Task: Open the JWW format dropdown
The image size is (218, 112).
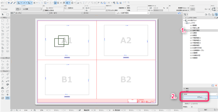Action: pyautogui.click(x=200, y=94)
